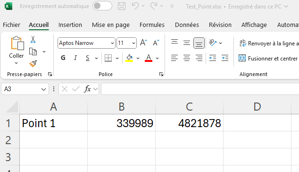Open the Aptos Narrow font name combo box
This screenshot has height=172, width=299.
(x=86, y=43)
